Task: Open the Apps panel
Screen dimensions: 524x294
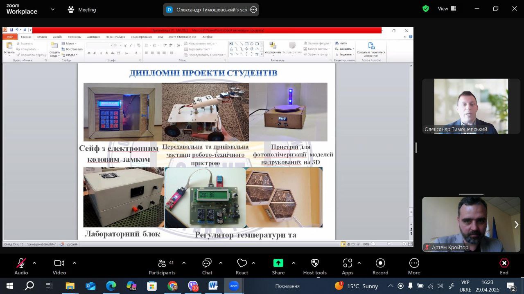Action: coord(348,263)
